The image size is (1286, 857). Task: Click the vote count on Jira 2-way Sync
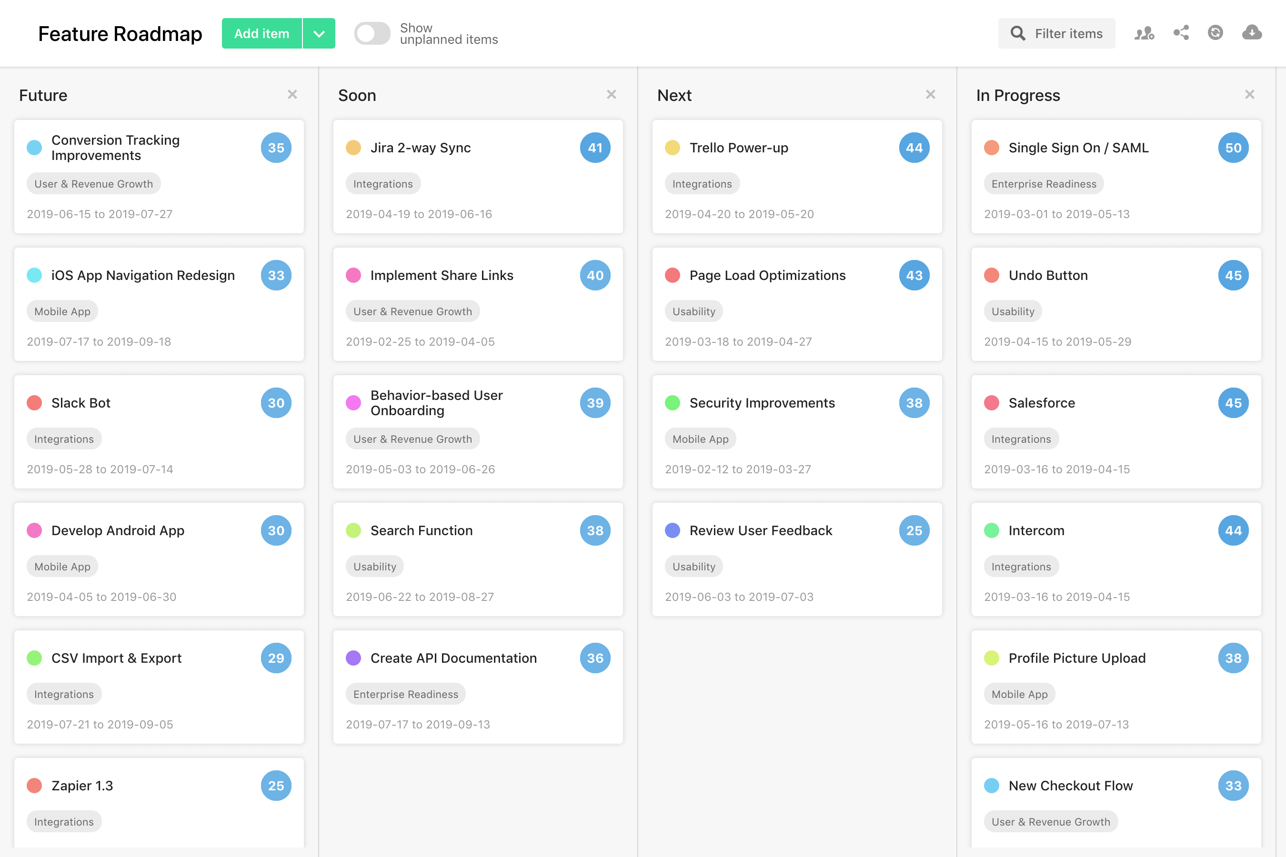point(595,147)
